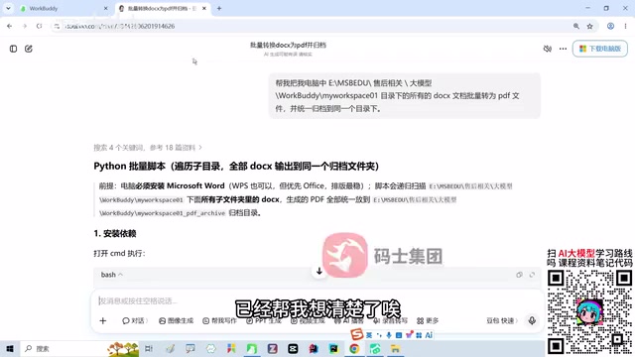Bookmark this page with star icon

589,26
